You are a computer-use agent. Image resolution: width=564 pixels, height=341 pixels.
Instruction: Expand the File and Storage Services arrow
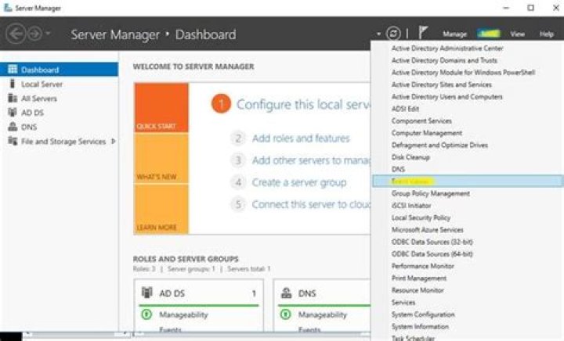pos(114,142)
